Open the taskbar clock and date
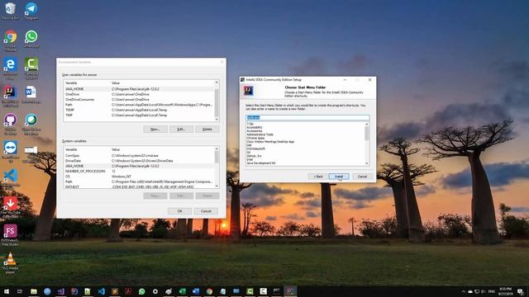The height and width of the screenshot is (297, 529). click(505, 291)
